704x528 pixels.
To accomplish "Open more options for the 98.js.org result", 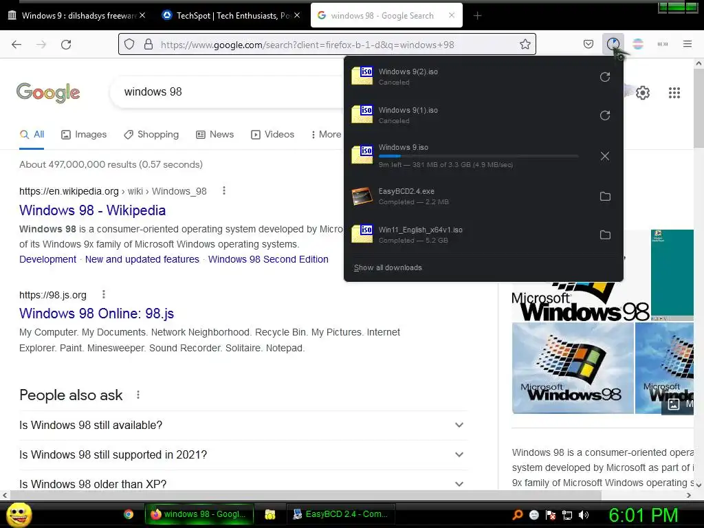I will coord(104,294).
